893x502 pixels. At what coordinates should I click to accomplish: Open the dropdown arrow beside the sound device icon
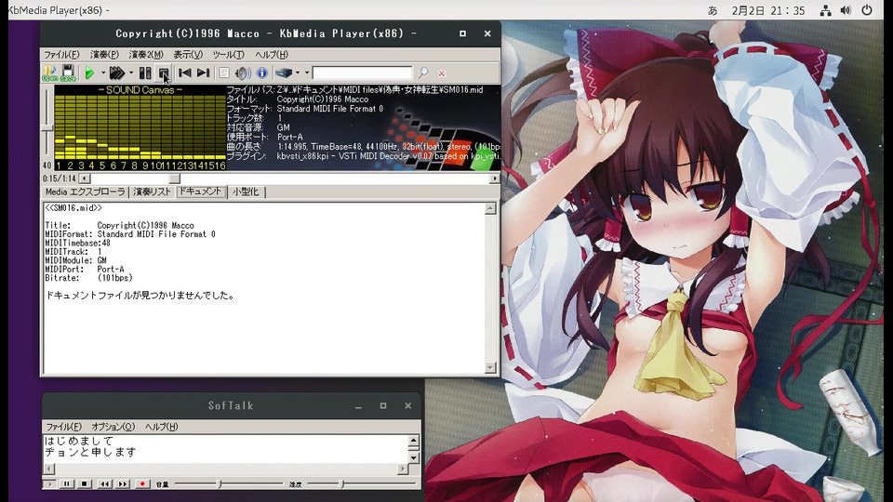pos(298,73)
